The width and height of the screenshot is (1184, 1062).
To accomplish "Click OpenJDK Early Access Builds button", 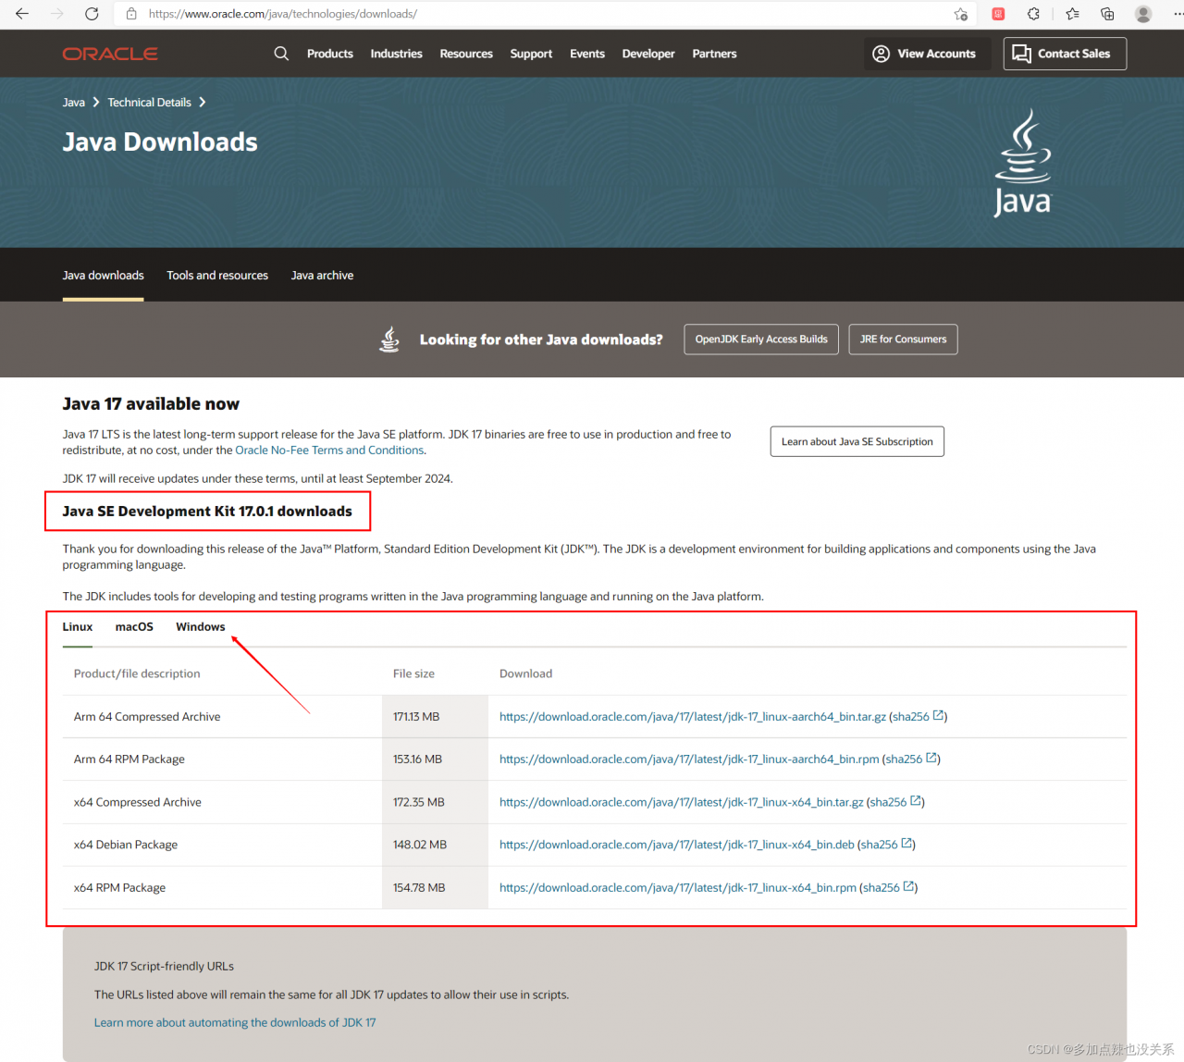I will pos(761,340).
